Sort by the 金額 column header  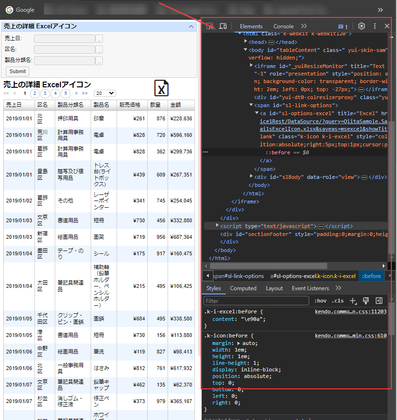pos(181,105)
